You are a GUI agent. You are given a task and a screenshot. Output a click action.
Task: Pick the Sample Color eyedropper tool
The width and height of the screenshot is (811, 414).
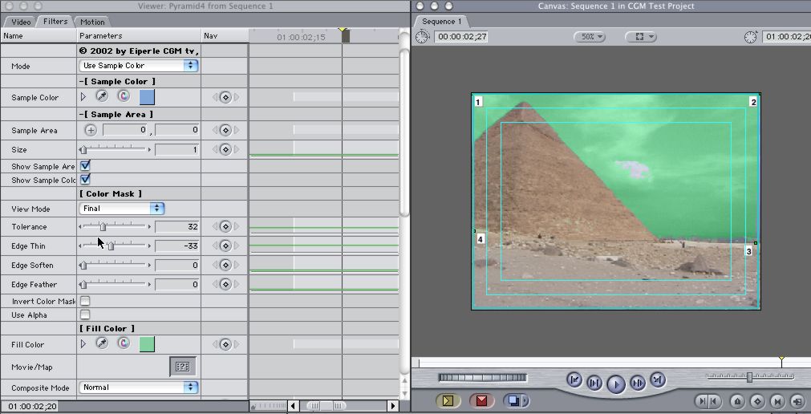pos(102,97)
